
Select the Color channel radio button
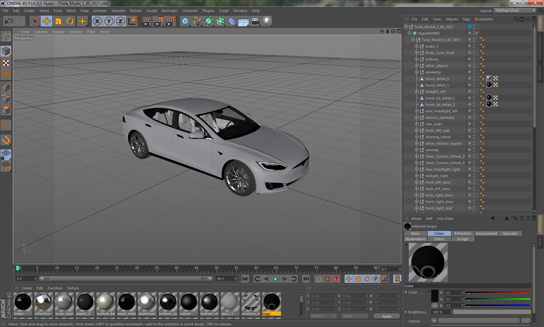point(406,292)
